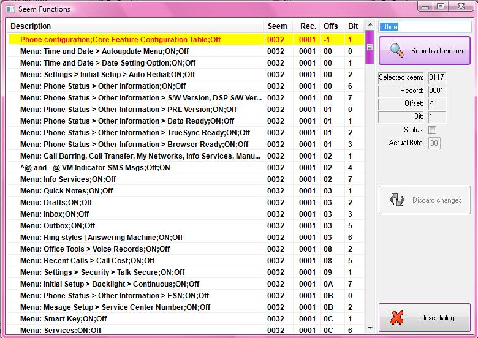Toggle the Status checkbox

[432, 130]
